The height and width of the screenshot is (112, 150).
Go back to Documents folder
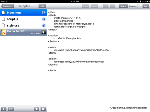click(x=7, y=6)
